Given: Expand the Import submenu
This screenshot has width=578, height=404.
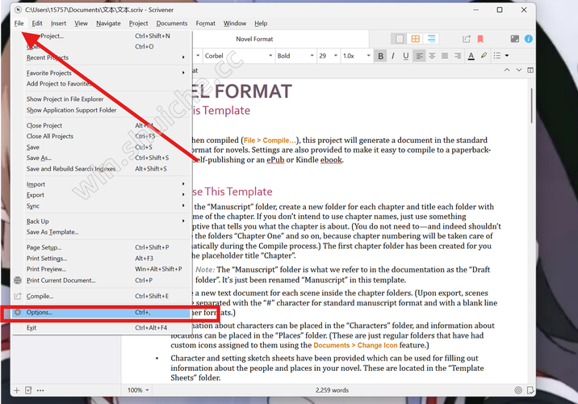Looking at the screenshot, I should 101,184.
